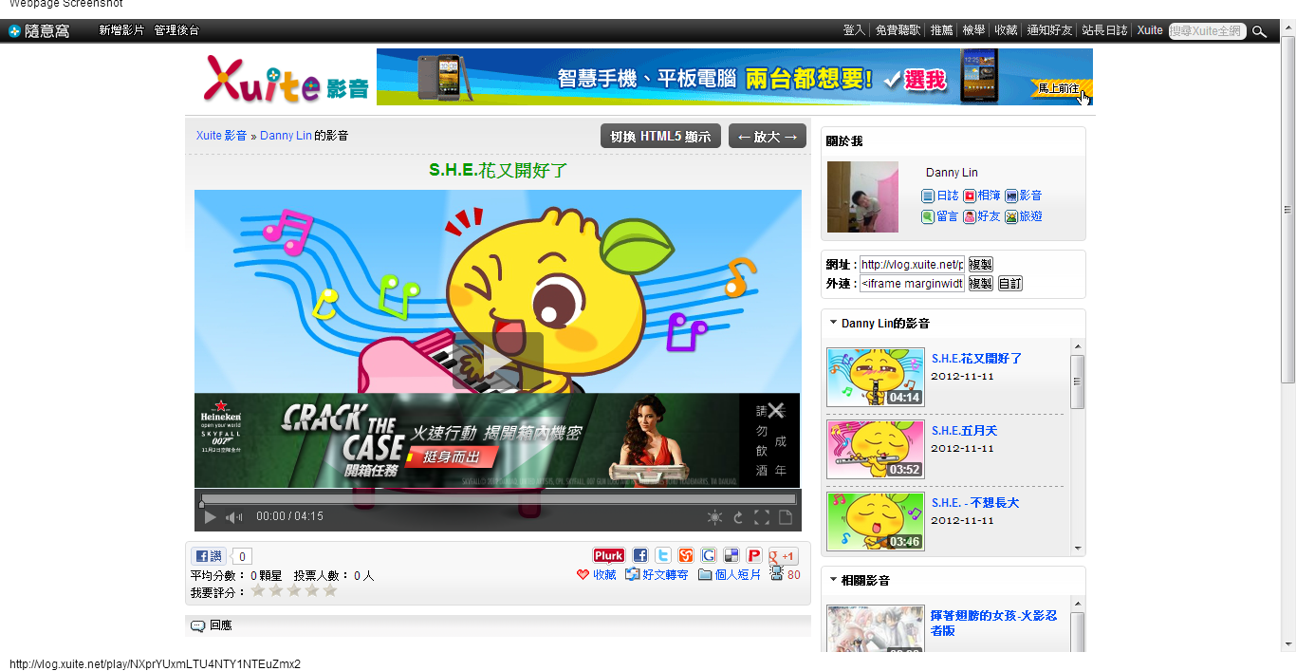
Task: Open 揮著翅膀的女孩-火影忍者版 related video link
Action: [x=993, y=623]
